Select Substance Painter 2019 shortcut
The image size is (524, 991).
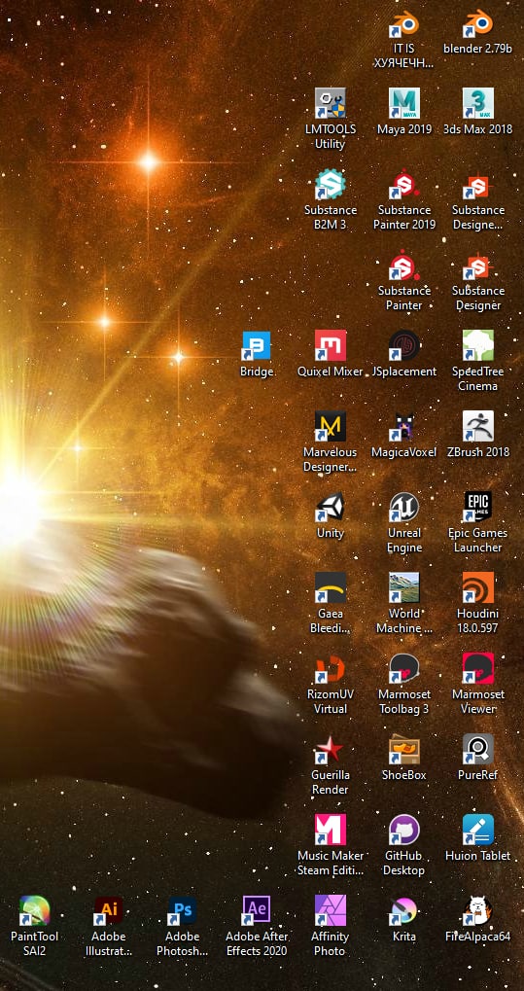(403, 185)
